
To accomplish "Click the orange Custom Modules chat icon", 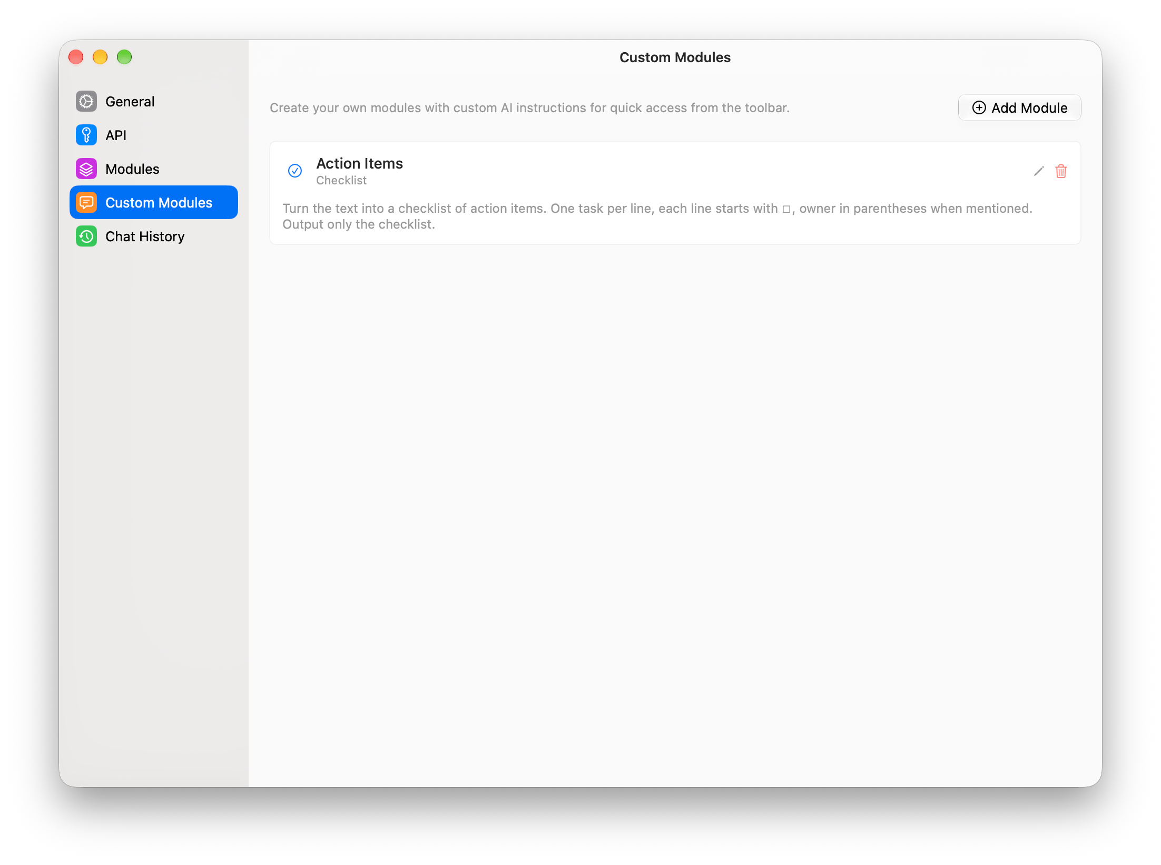I will [86, 202].
